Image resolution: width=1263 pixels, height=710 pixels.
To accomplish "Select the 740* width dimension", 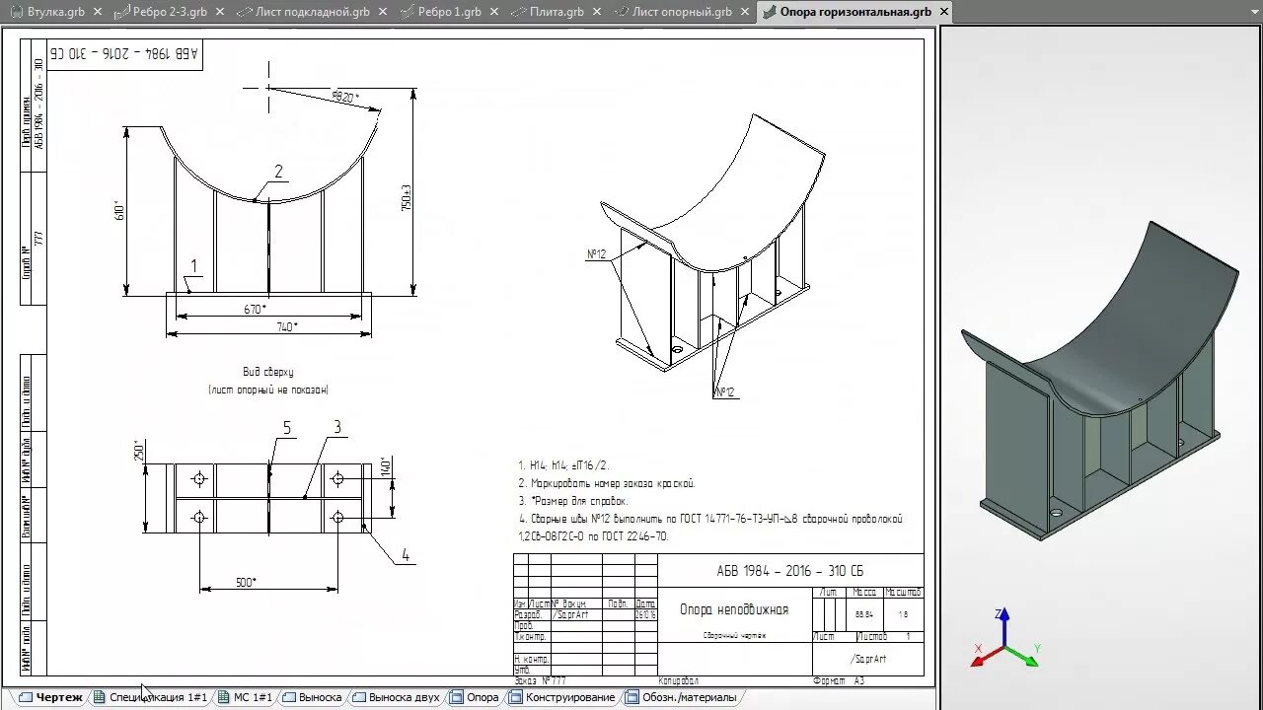I will 285,326.
